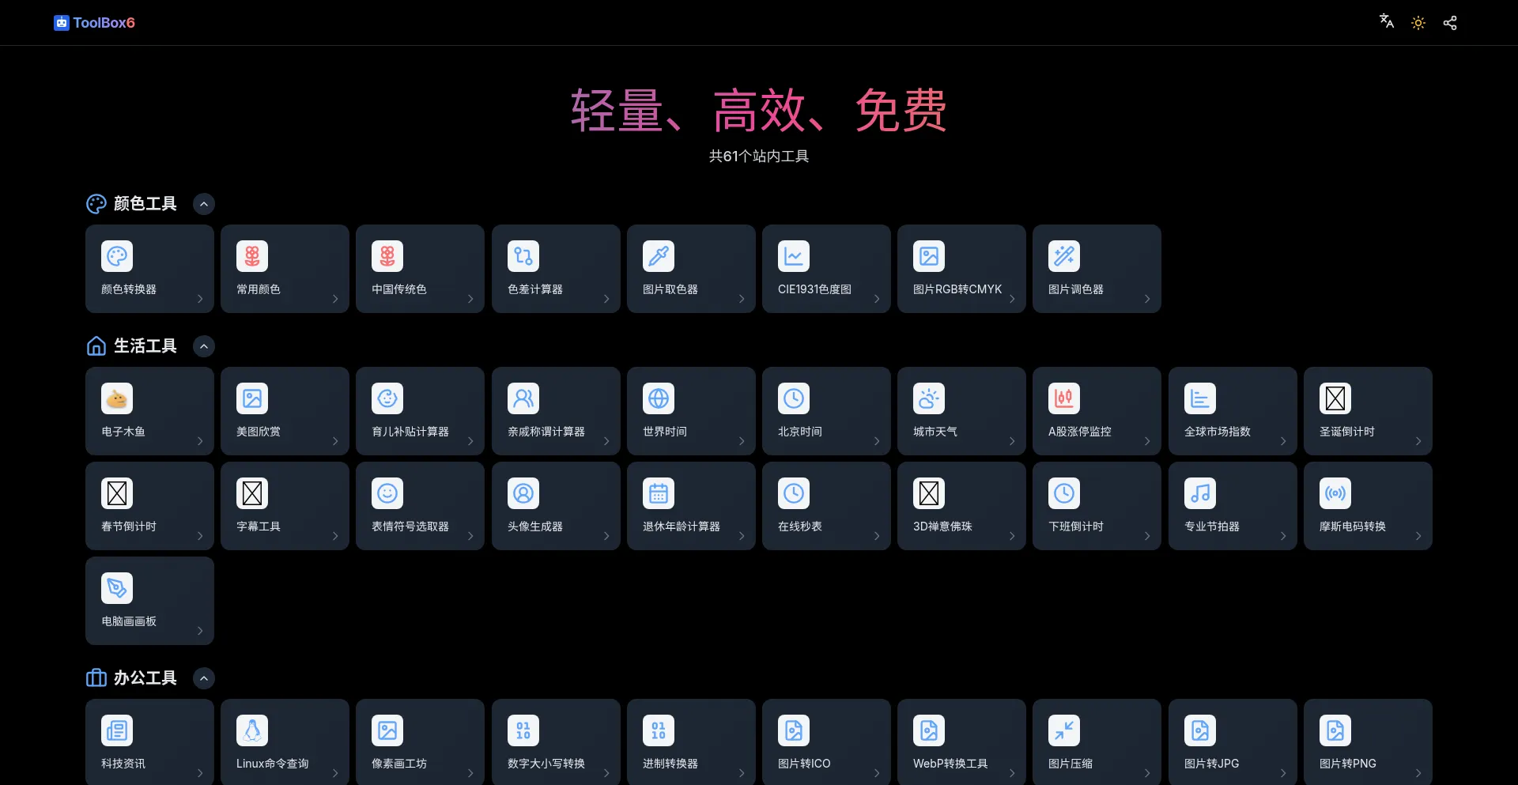Click the 在线秒表 label text
Image resolution: width=1518 pixels, height=785 pixels.
click(x=800, y=526)
